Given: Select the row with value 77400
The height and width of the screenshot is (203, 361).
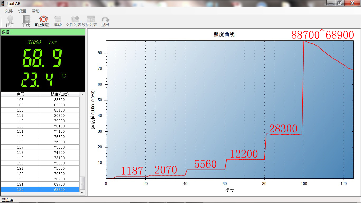Looking at the screenshot, I should [x=40, y=131].
